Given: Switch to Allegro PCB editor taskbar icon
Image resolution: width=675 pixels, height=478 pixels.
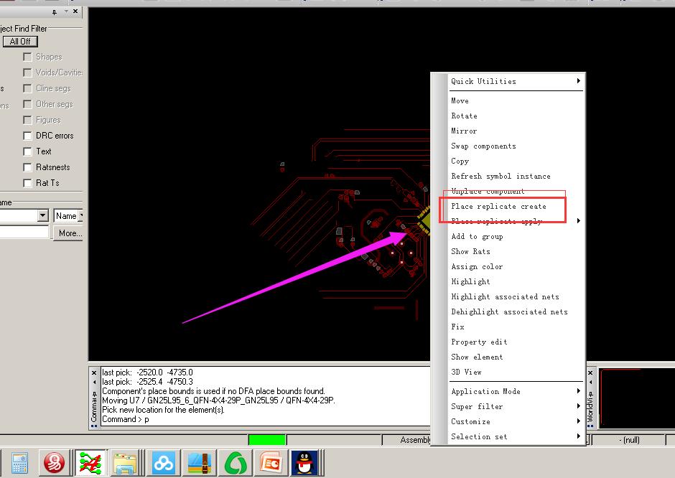Looking at the screenshot, I should point(90,463).
